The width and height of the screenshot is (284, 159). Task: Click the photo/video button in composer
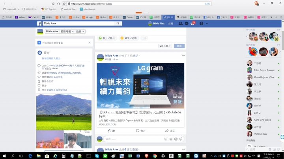pos(106,38)
